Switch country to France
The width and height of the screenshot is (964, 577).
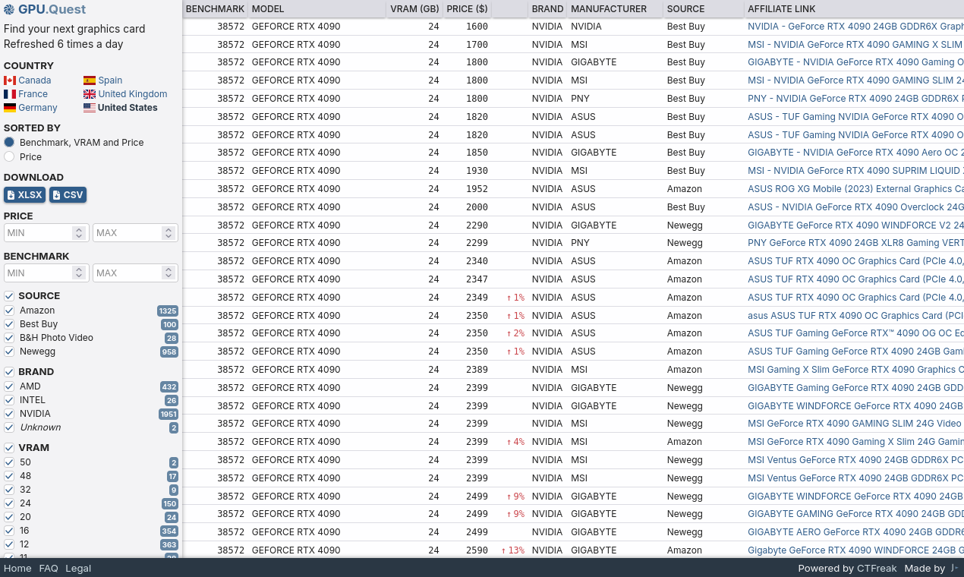[33, 94]
